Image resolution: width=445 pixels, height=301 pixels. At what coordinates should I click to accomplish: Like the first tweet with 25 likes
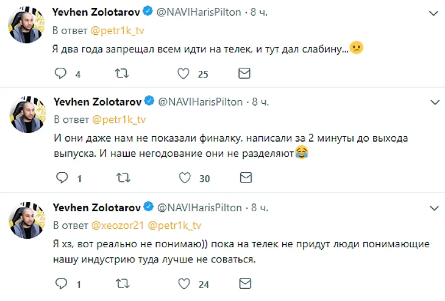[184, 74]
